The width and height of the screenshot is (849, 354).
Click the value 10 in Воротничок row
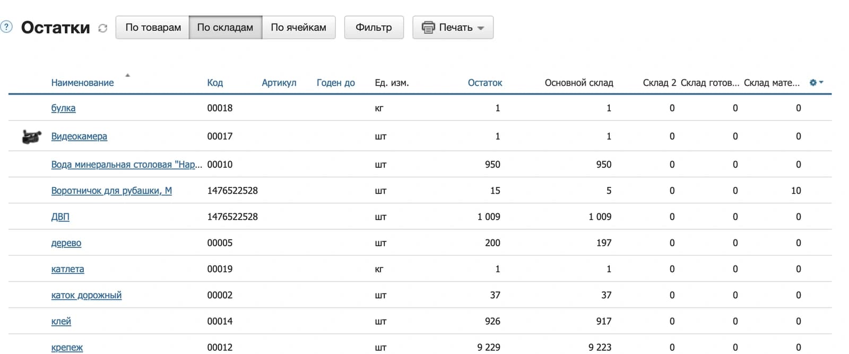(x=796, y=191)
